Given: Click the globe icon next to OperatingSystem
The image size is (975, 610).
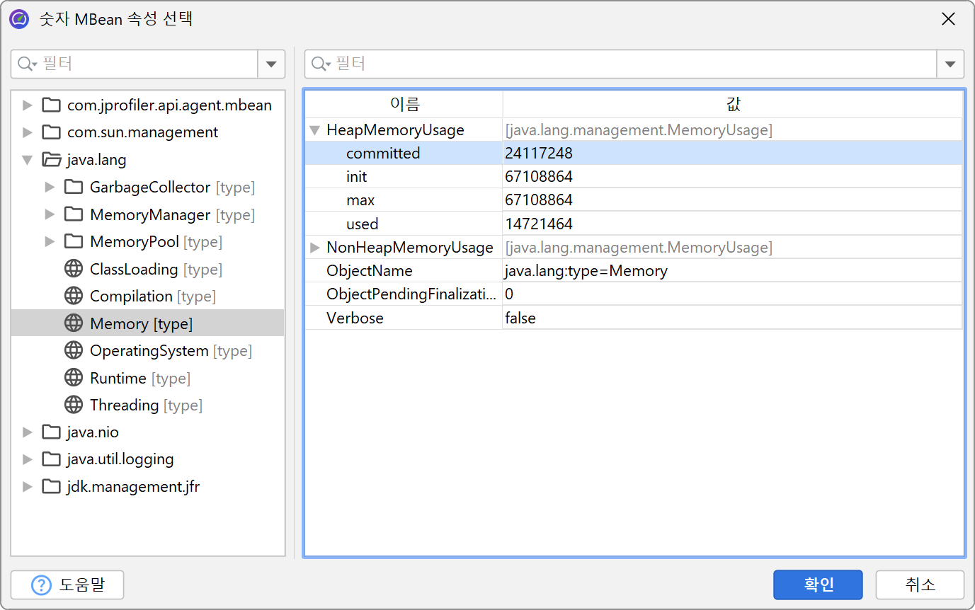Looking at the screenshot, I should pyautogui.click(x=73, y=351).
